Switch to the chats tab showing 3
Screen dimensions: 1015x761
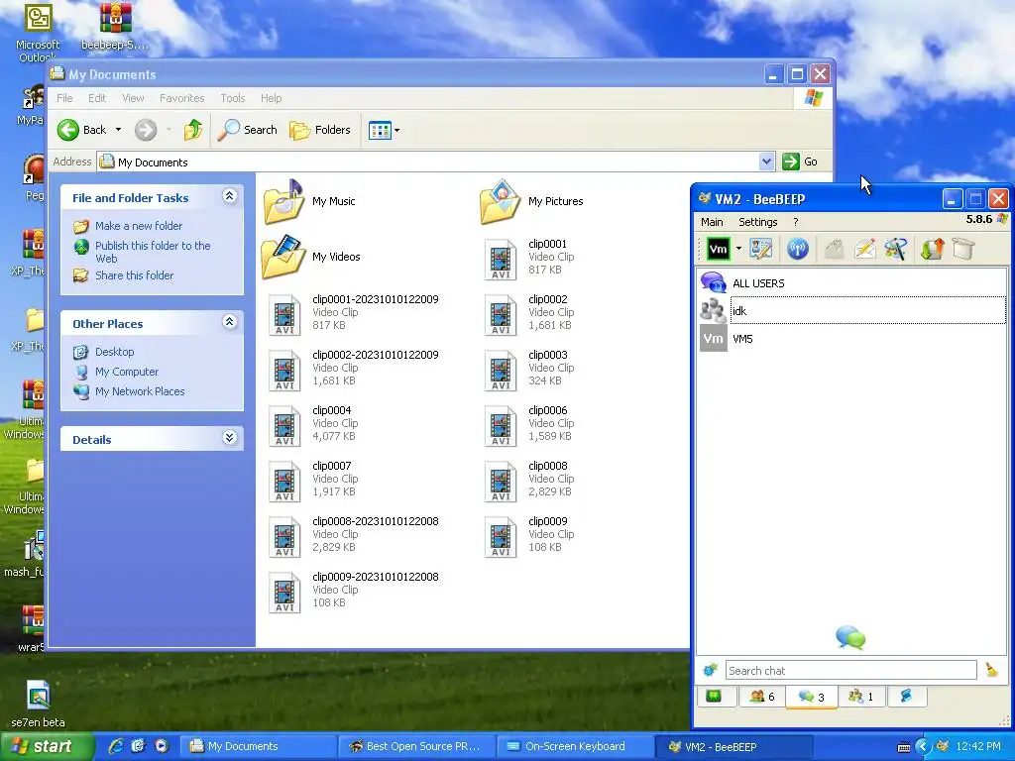point(811,697)
